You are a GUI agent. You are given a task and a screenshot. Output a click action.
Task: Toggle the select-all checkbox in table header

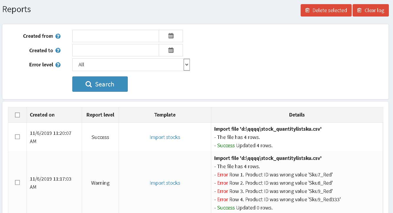click(x=17, y=115)
